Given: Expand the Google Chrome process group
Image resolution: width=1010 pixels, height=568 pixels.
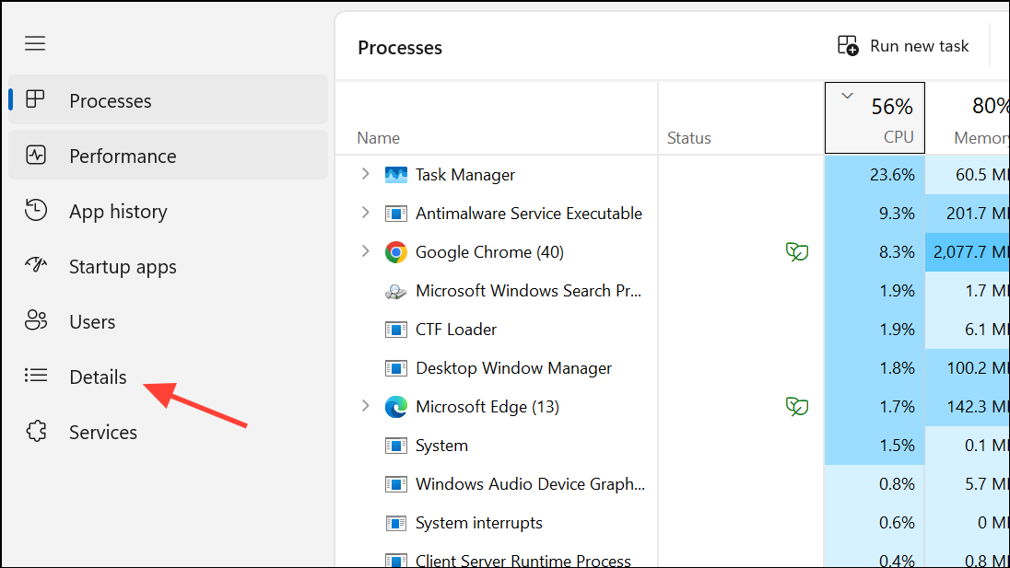Looking at the screenshot, I should coord(365,251).
